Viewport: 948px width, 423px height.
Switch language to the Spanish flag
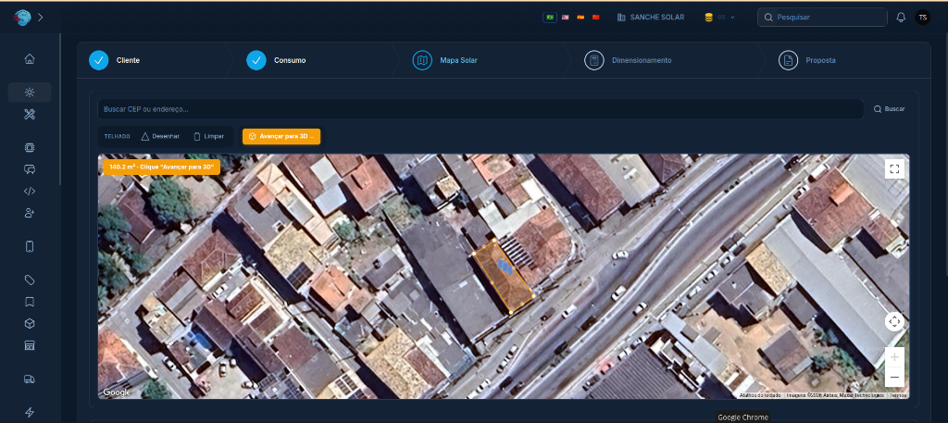[580, 18]
